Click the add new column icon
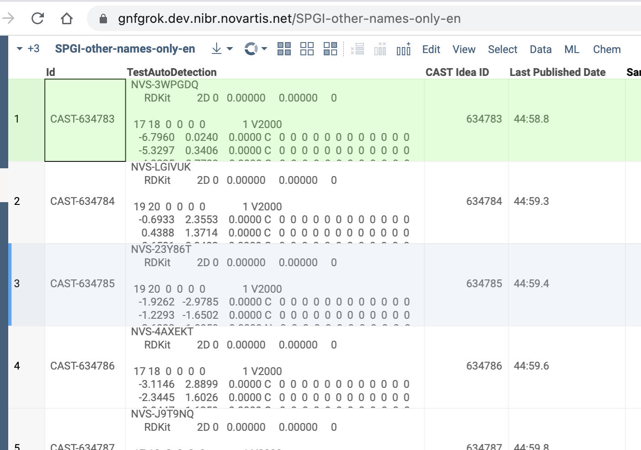This screenshot has height=450, width=641. click(x=403, y=49)
